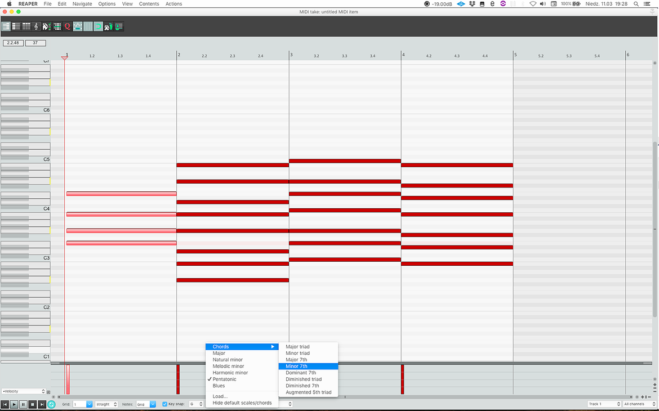Start playback with the play button
This screenshot has width=659, height=411.
tap(14, 404)
